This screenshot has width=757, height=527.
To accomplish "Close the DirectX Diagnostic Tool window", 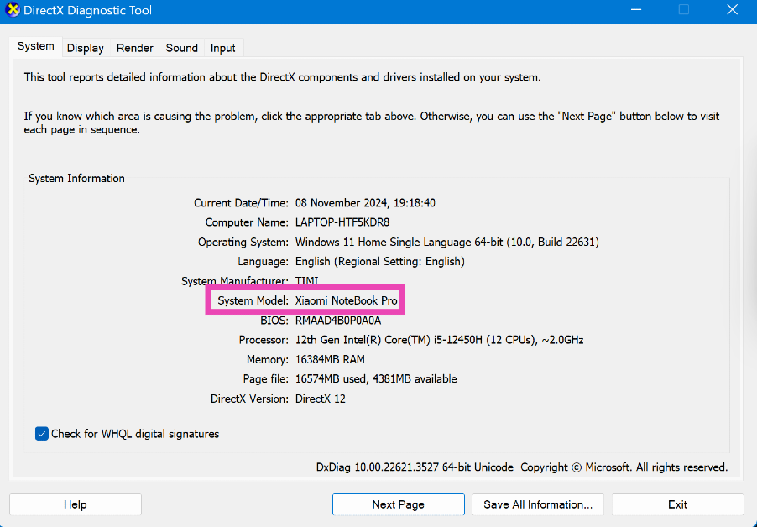I will click(730, 11).
